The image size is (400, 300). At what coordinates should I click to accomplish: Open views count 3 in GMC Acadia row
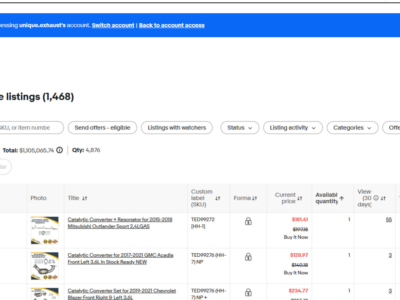pyautogui.click(x=390, y=255)
